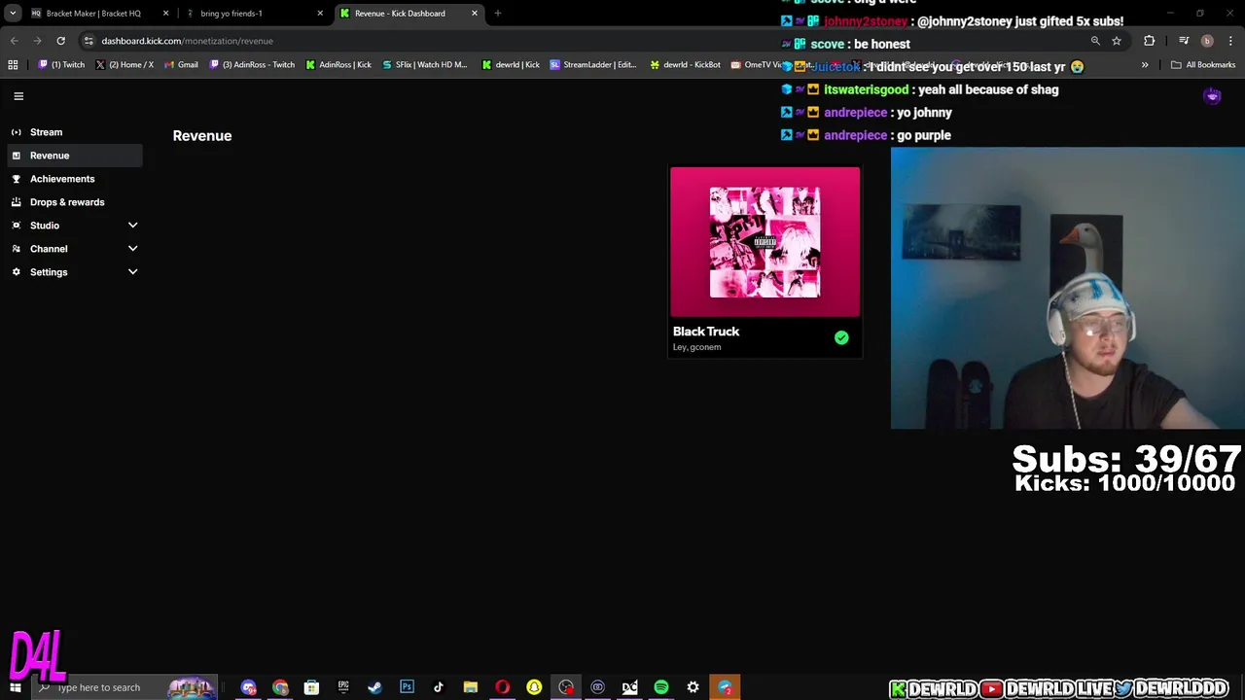Show more bookmarks overflow chevron
Screen dimensions: 1245x700
click(1145, 65)
